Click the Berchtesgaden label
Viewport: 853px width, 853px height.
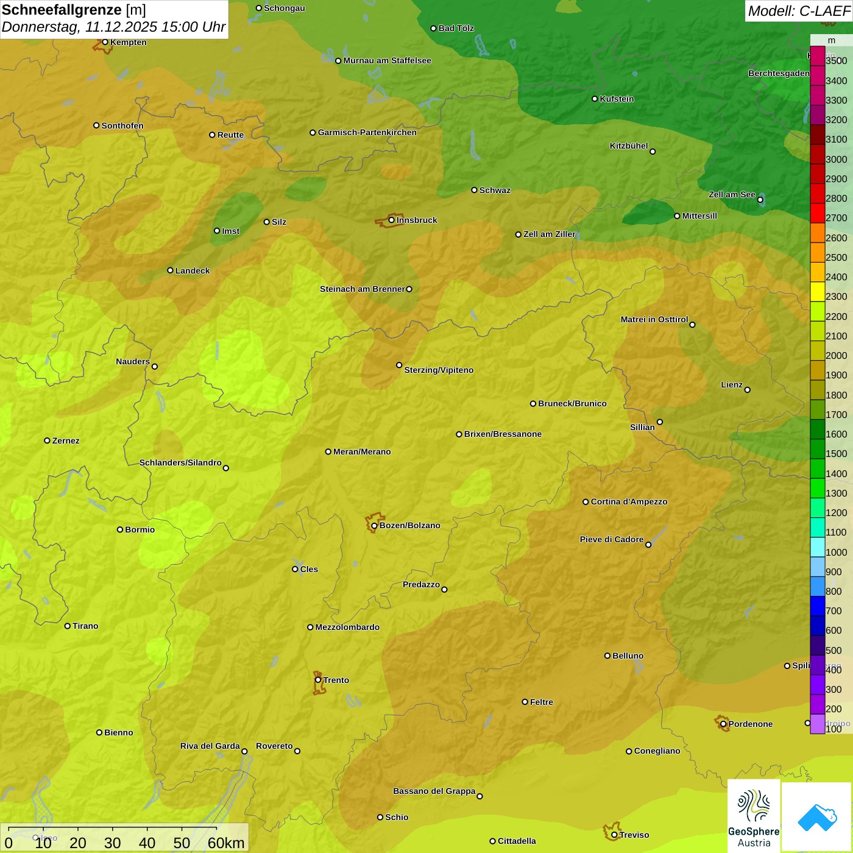click(x=779, y=73)
